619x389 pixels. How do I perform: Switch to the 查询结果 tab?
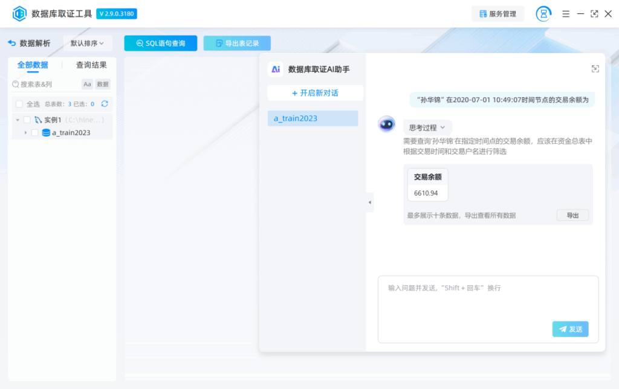(91, 64)
